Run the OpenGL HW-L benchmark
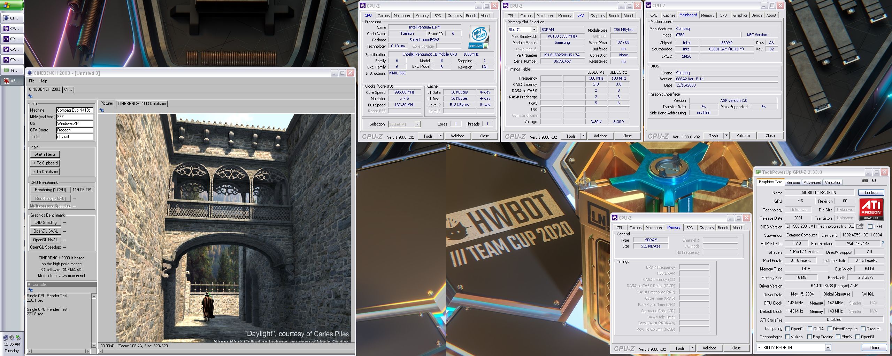 (46, 240)
